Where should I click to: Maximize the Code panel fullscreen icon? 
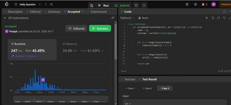tap(225, 12)
